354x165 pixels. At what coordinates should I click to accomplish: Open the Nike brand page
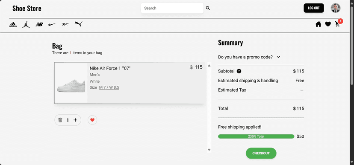tap(52, 24)
